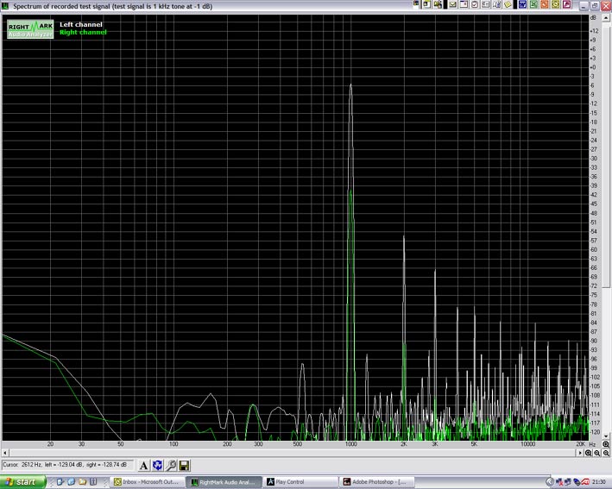Click the rightmost magnifier in the bottom-right zoom row
The height and width of the screenshot is (489, 612).
(606, 453)
